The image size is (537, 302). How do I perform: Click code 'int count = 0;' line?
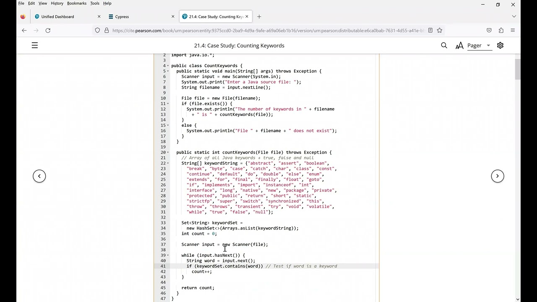199,234
